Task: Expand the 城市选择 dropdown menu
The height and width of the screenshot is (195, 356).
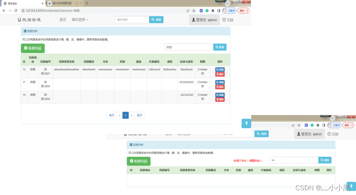Action: (x=80, y=20)
